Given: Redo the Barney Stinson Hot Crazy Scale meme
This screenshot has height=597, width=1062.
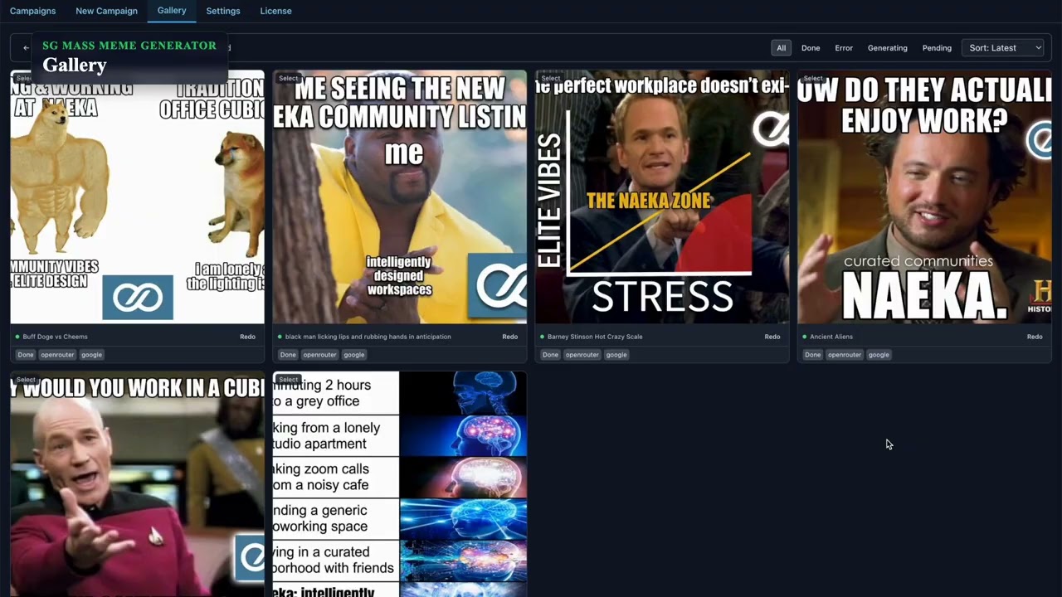Looking at the screenshot, I should coord(772,337).
